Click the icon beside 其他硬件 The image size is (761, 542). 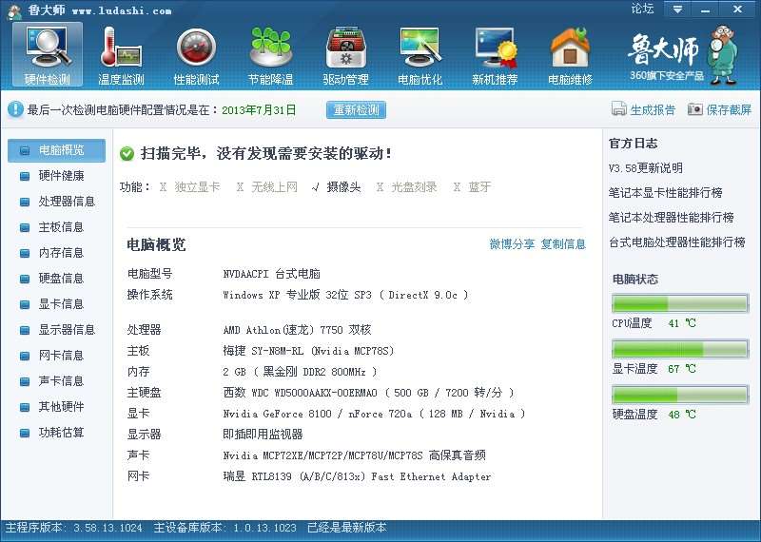[x=25, y=408]
